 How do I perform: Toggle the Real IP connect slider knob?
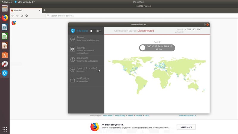tap(143, 48)
